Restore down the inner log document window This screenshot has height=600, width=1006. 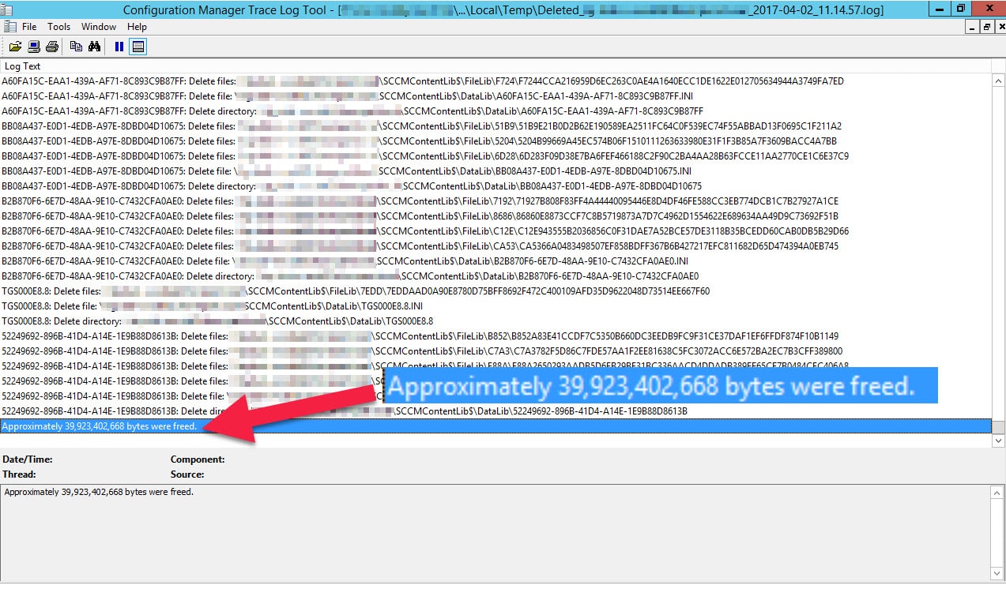click(986, 27)
